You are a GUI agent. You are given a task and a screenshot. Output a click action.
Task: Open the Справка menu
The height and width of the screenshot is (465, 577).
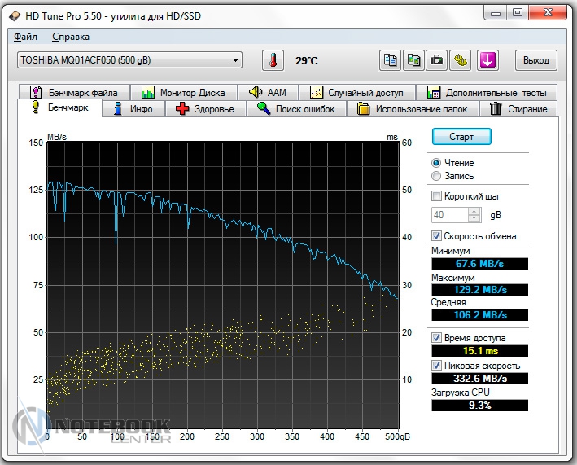(x=71, y=37)
